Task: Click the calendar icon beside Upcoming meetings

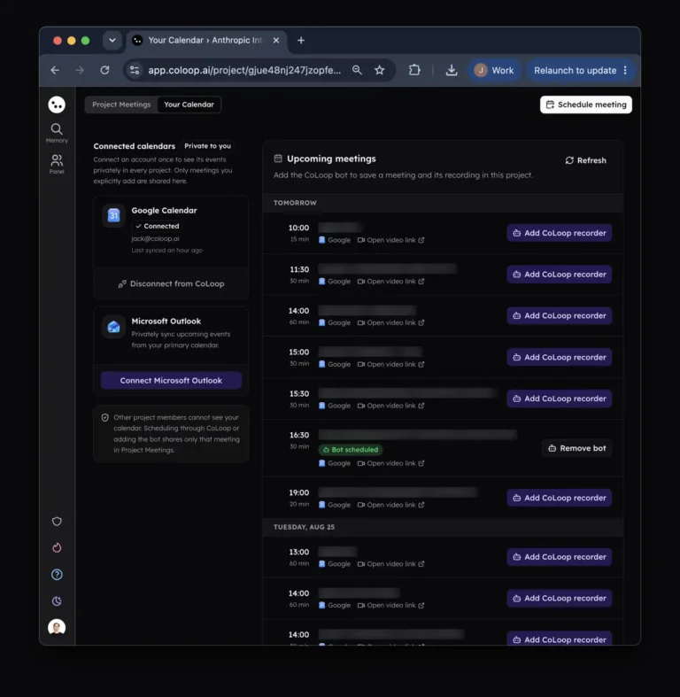Action: [278, 159]
